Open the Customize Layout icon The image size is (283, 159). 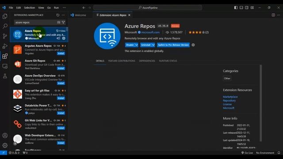(x=252, y=8)
